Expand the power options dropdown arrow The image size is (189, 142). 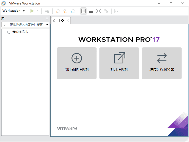[x=37, y=11]
